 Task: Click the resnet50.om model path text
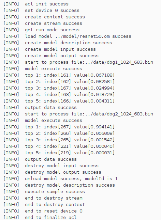tap(83, 36)
